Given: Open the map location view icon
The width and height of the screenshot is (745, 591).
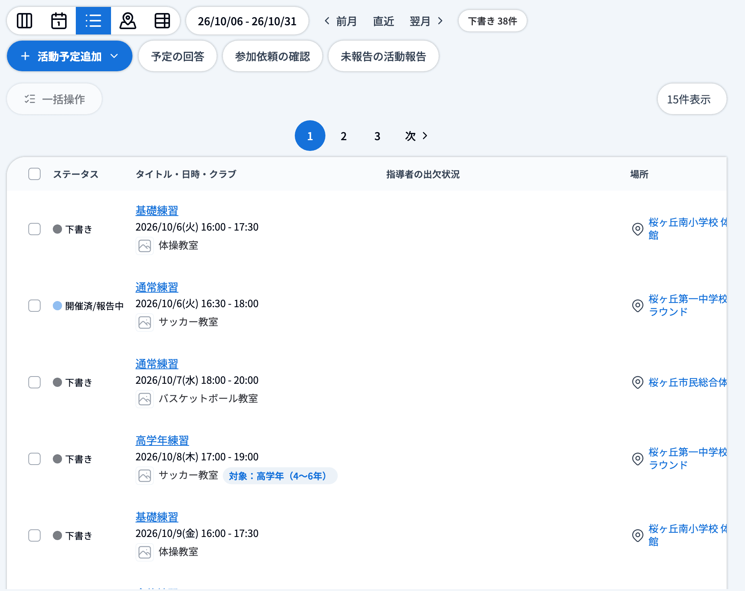Looking at the screenshot, I should [128, 21].
